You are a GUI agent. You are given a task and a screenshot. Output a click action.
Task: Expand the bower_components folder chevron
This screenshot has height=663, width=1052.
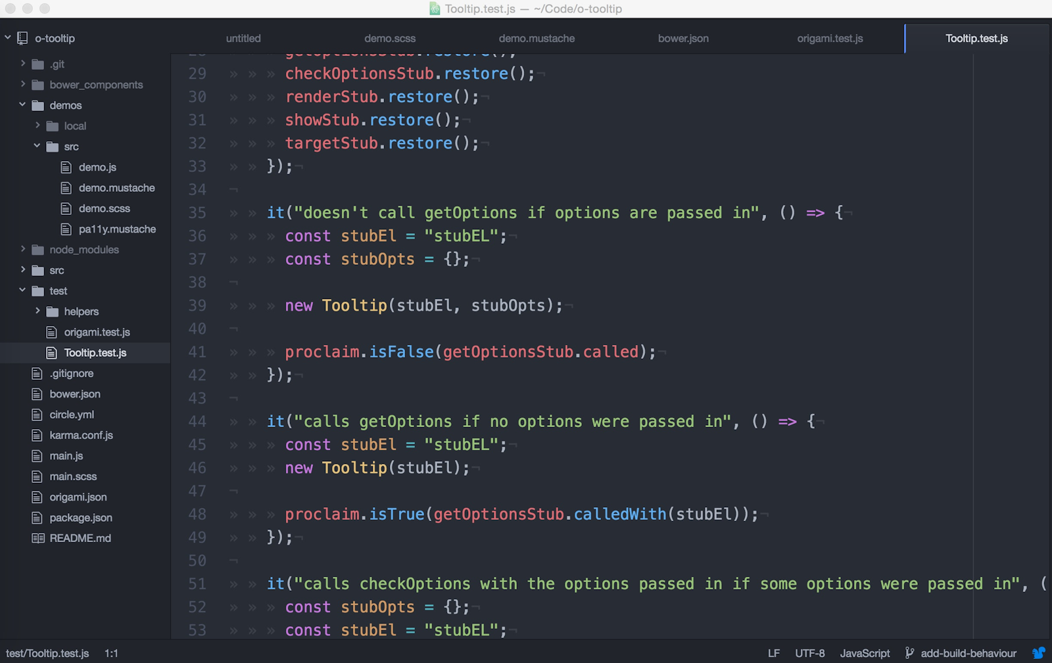click(x=22, y=84)
